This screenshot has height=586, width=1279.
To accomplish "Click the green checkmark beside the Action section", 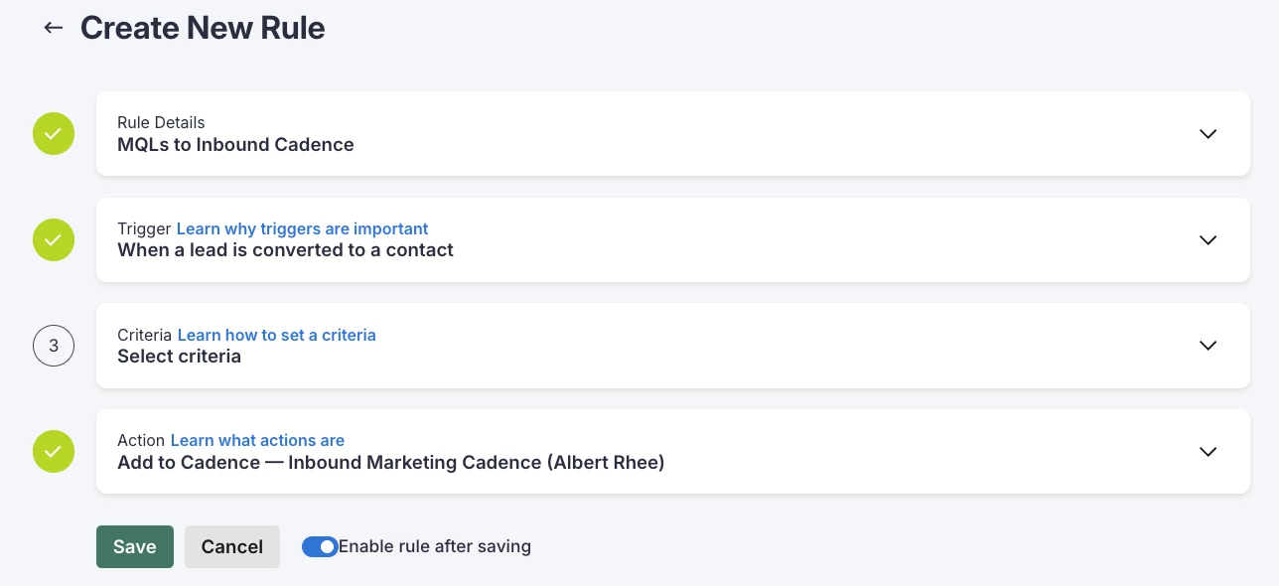I will coord(54,451).
